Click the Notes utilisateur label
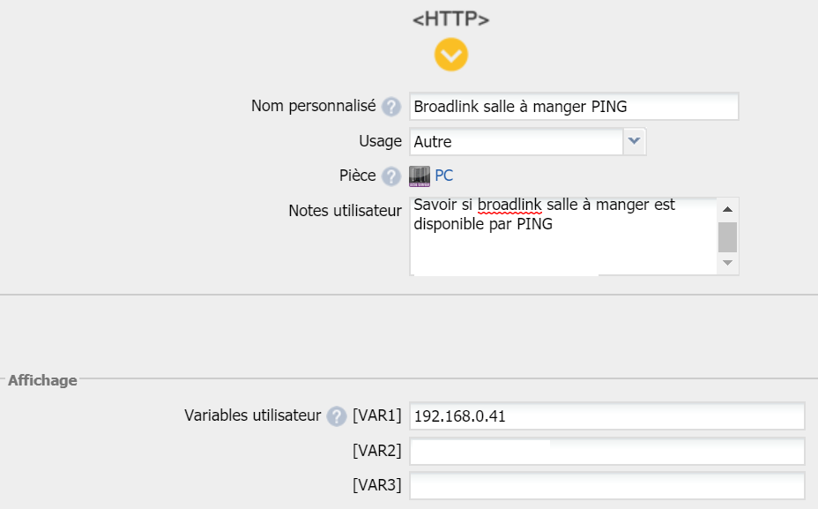Viewport: 818px width, 509px height. (345, 211)
